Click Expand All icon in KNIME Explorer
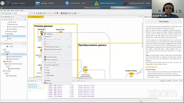 tap(2, 19)
